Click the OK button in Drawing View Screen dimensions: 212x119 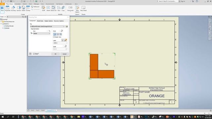point(55,54)
